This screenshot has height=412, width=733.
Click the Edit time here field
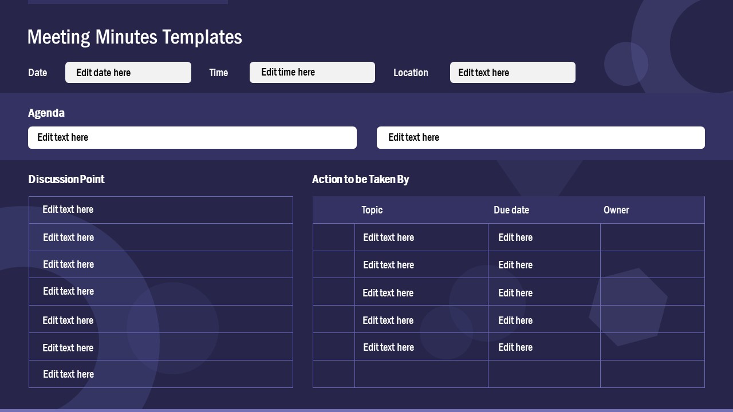click(312, 72)
